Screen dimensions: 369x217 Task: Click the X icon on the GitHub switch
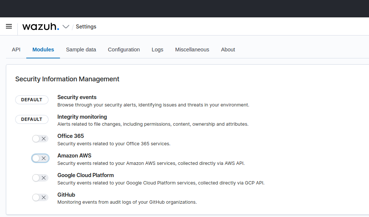tap(44, 197)
